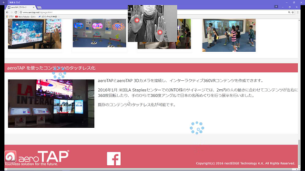This screenshot has height=171, width=305.
Task: Click the browser forward arrow button
Action: click(x=11, y=12)
